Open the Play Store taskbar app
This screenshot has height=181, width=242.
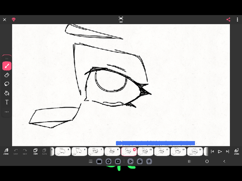131,161
